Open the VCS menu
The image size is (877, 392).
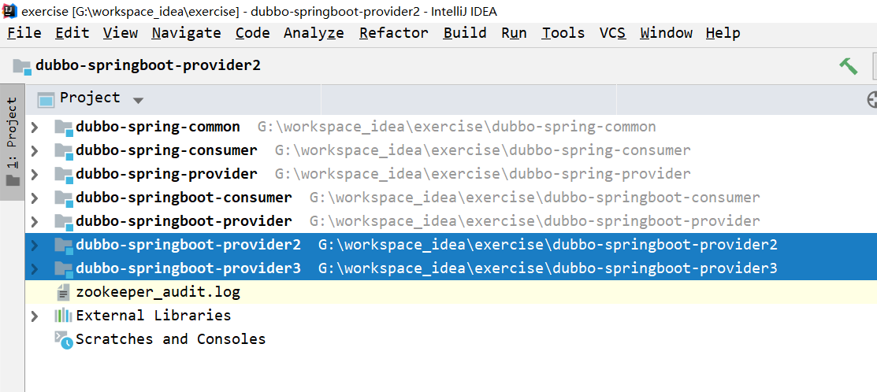(612, 34)
